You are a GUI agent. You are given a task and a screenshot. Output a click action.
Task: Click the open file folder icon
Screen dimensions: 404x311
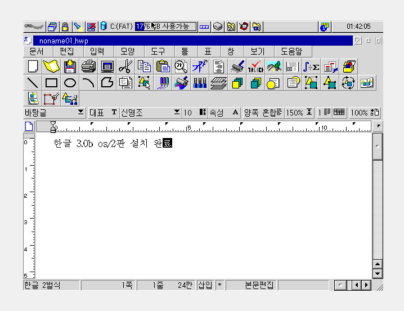51,66
